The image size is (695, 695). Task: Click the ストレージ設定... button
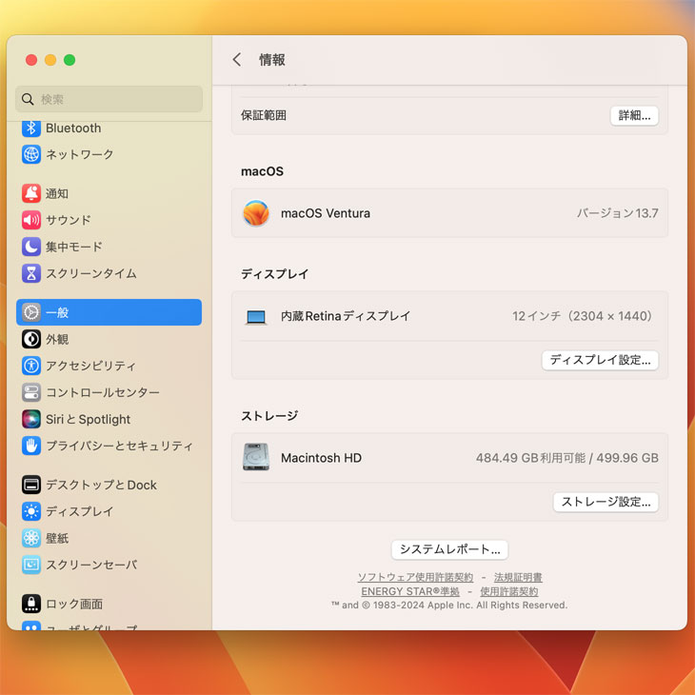coord(606,502)
